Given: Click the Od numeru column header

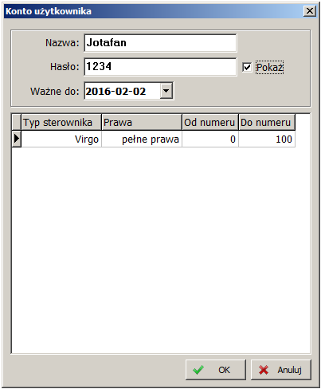Looking at the screenshot, I should point(210,122).
